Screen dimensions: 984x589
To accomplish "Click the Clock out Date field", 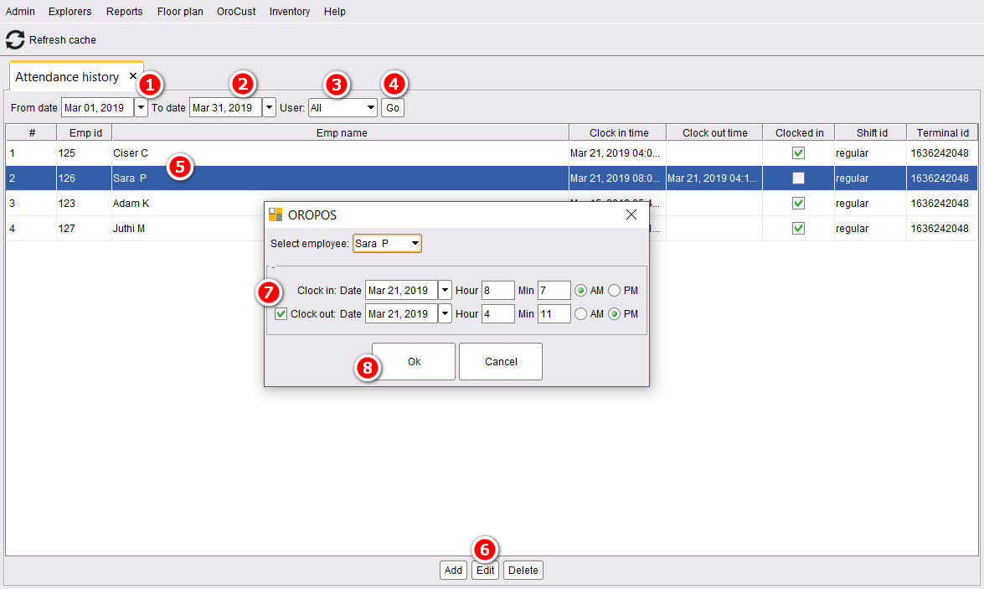I will [x=401, y=313].
